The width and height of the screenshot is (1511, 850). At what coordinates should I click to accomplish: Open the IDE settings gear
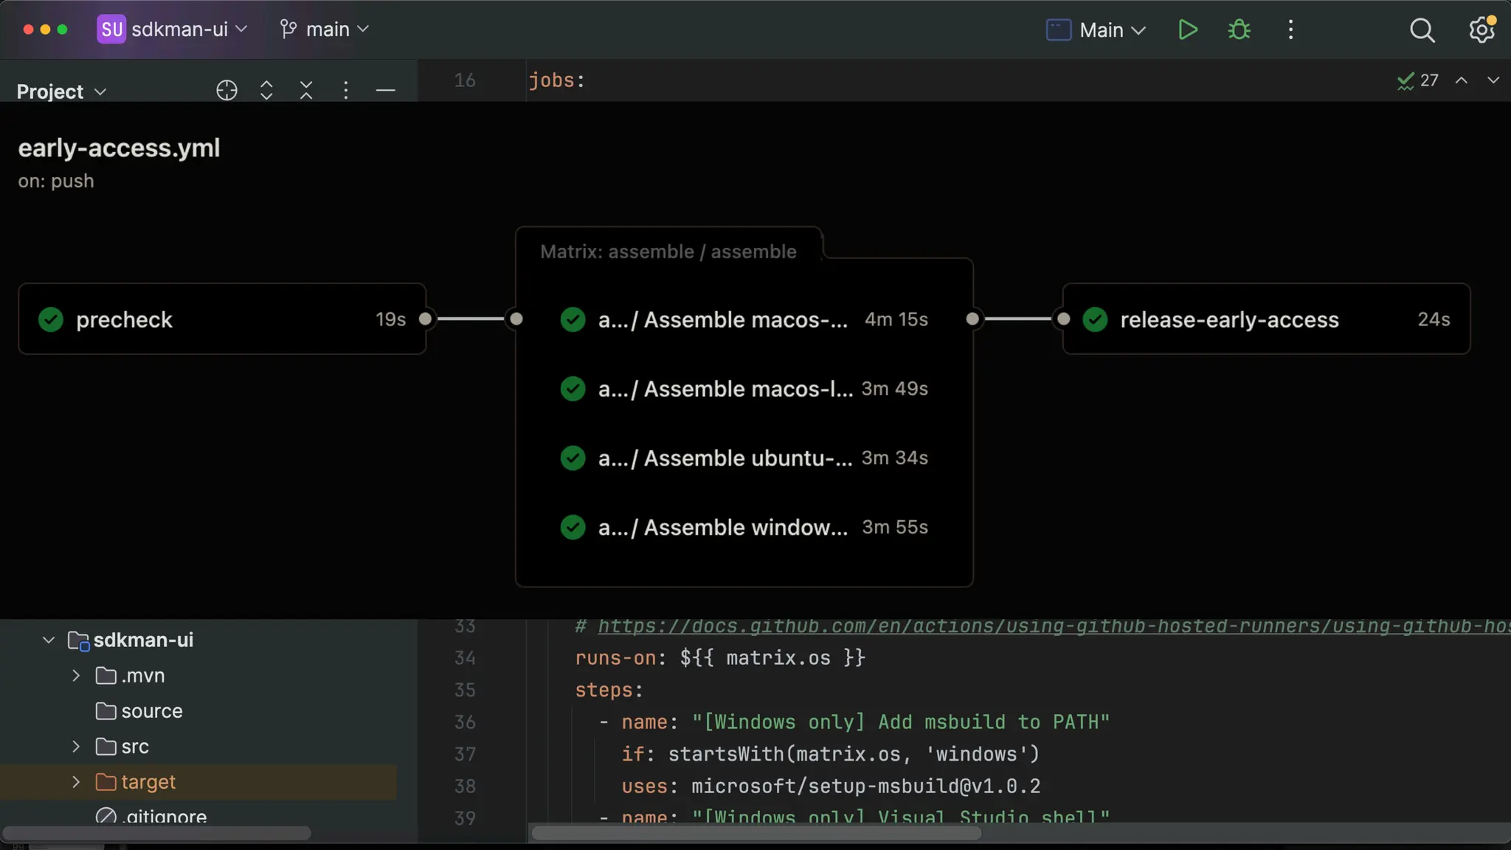pyautogui.click(x=1481, y=30)
